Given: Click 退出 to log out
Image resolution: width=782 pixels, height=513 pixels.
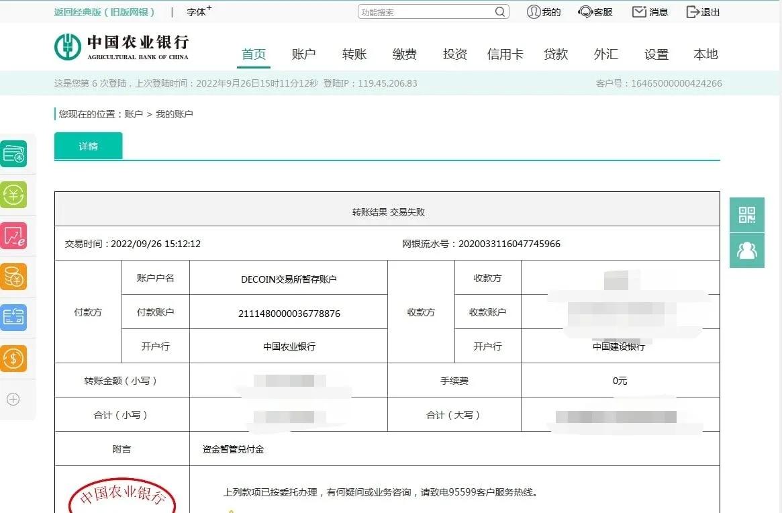Looking at the screenshot, I should point(702,11).
